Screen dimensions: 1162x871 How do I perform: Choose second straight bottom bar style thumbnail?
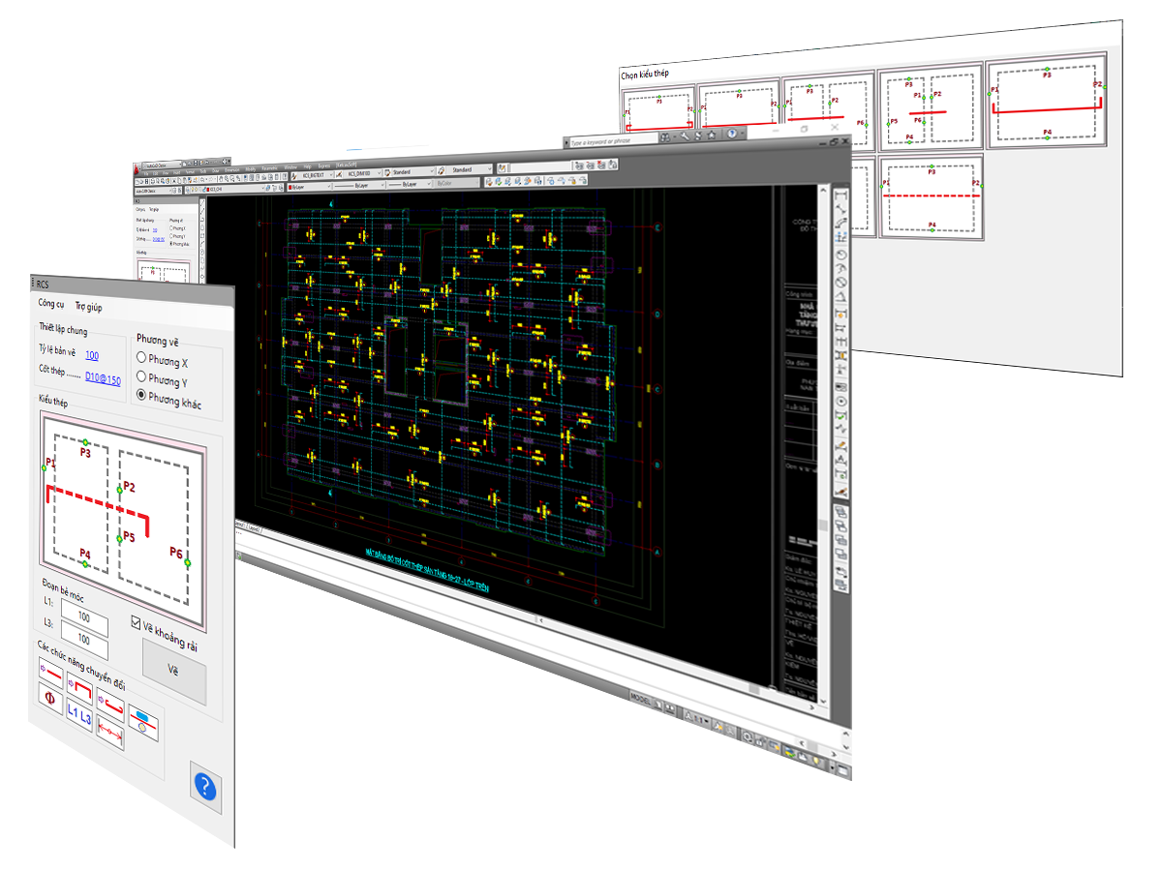coord(739,105)
